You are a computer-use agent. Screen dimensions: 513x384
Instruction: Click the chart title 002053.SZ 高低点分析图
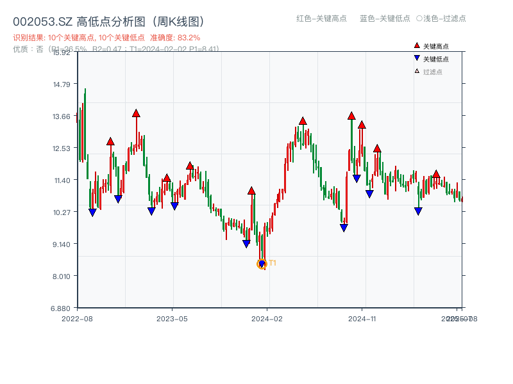(110, 22)
